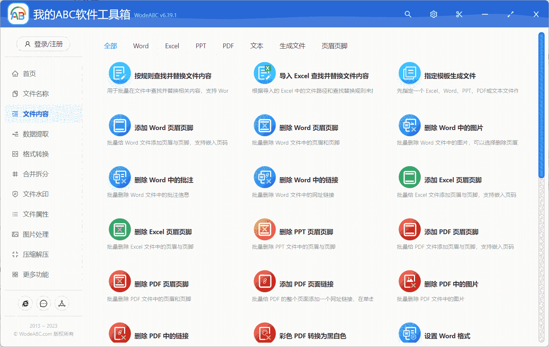Click the scissors icon in the title bar
The width and height of the screenshot is (549, 347).
click(459, 14)
